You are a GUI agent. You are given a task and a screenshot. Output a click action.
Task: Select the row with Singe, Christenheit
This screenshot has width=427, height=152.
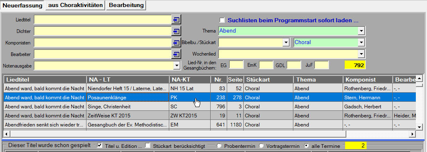coord(210,107)
